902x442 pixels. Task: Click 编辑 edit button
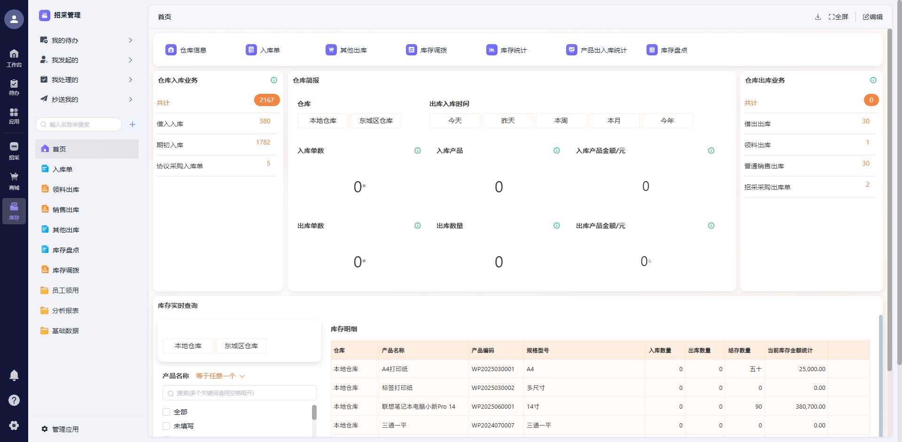pyautogui.click(x=873, y=17)
